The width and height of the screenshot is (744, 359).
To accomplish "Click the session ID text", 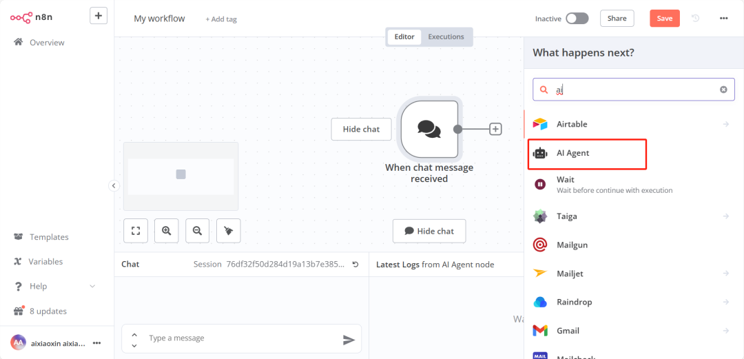I will (x=285, y=265).
